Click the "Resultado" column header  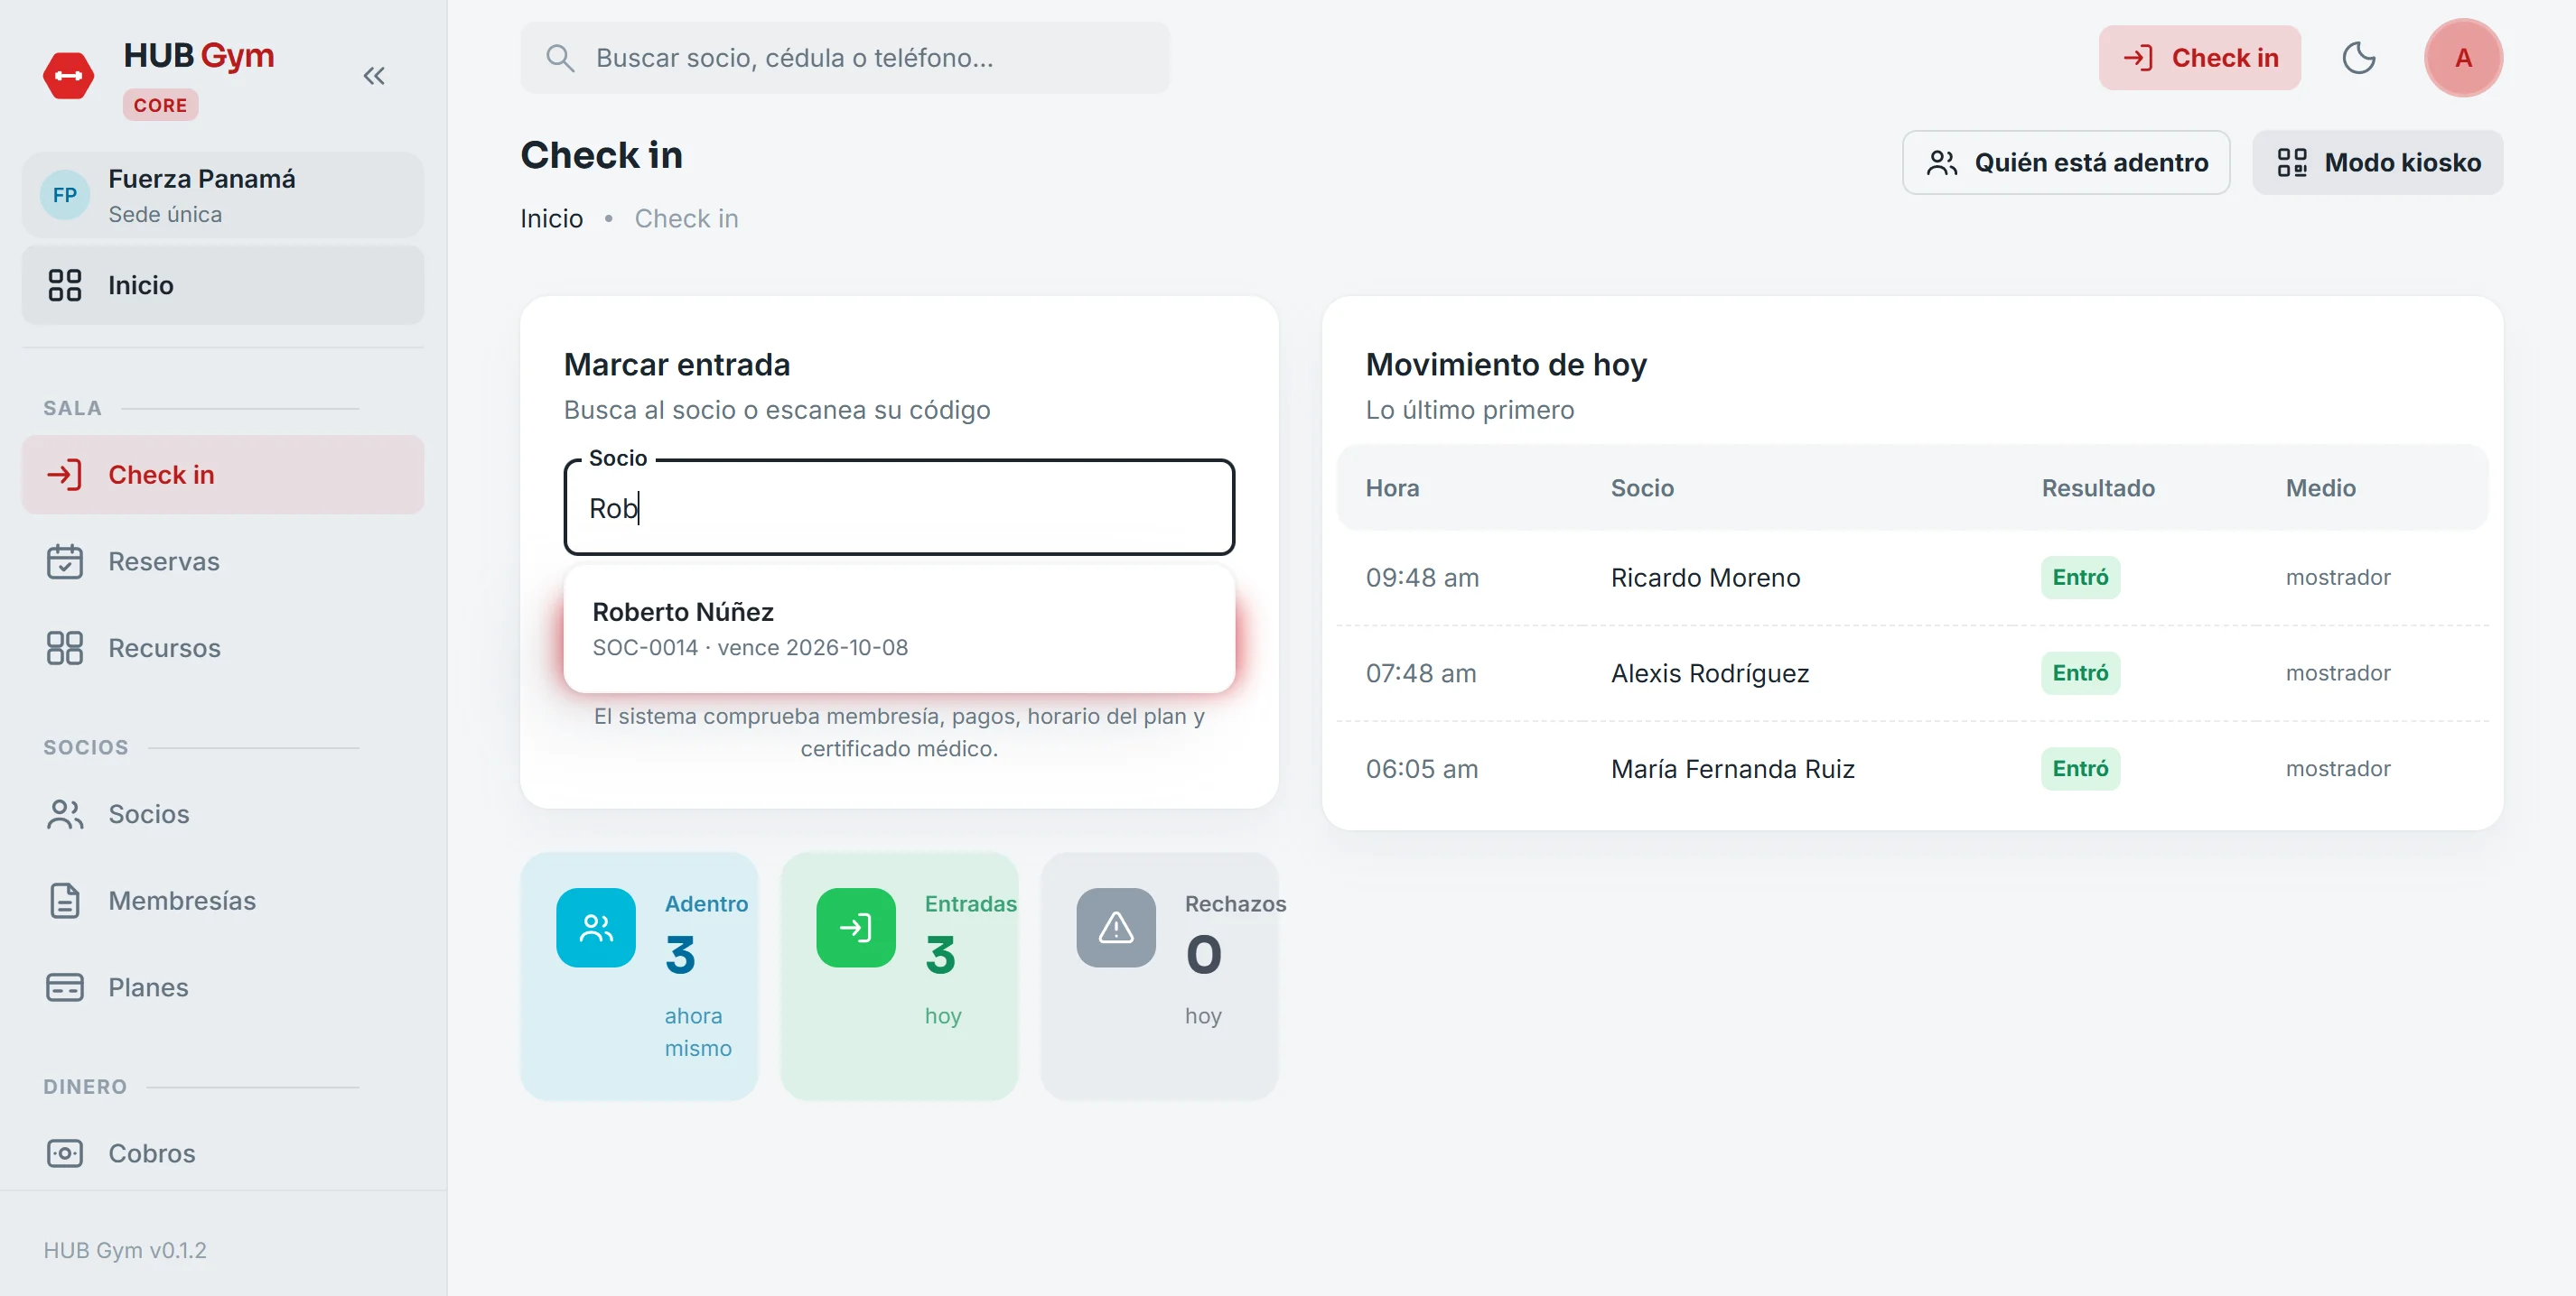(x=2098, y=488)
